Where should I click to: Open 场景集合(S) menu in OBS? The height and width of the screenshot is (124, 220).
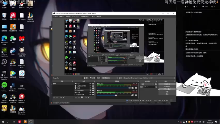click(85, 17)
